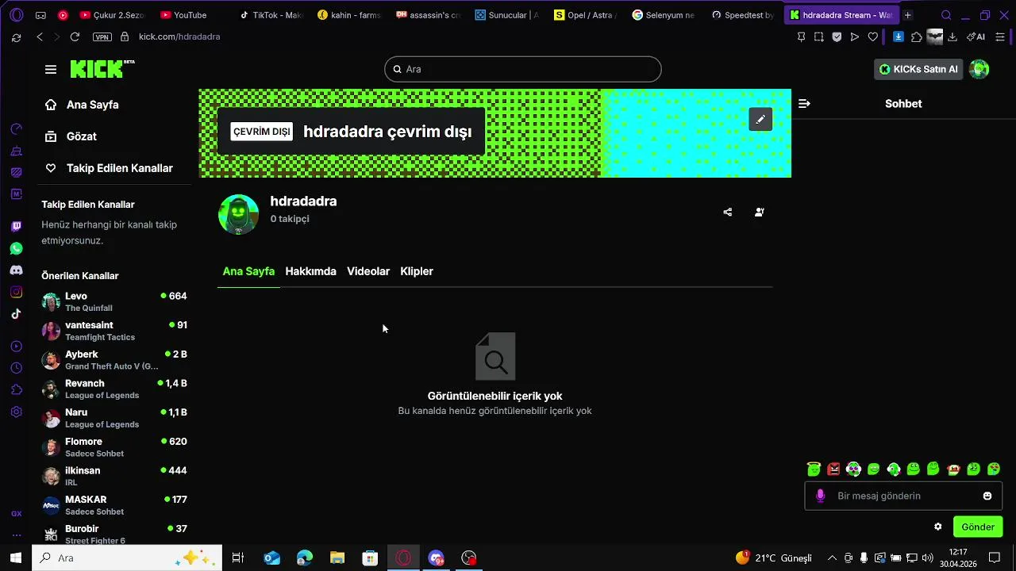1016x571 pixels.
Task: Insert the halo angel emote
Action: 814,469
